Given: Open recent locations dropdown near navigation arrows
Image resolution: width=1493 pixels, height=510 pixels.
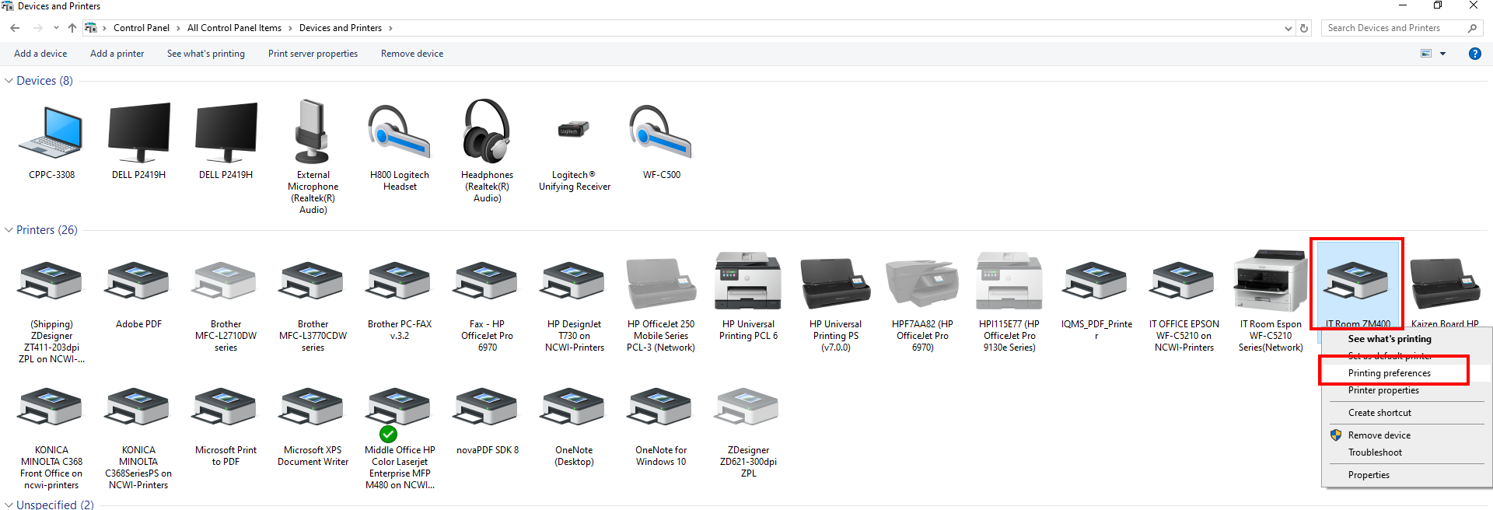Looking at the screenshot, I should click(56, 28).
